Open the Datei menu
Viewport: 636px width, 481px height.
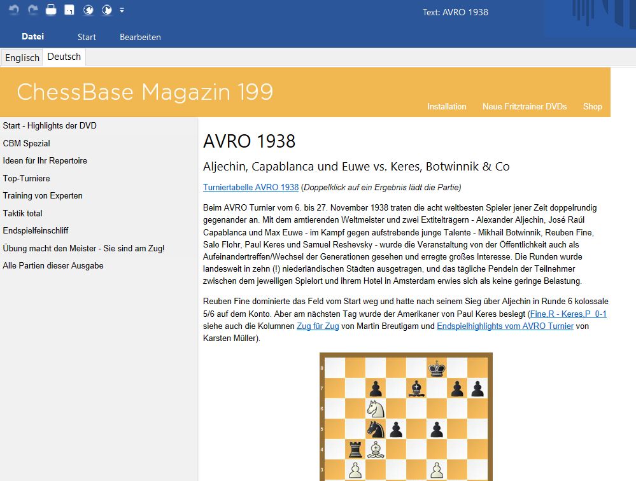(x=32, y=37)
